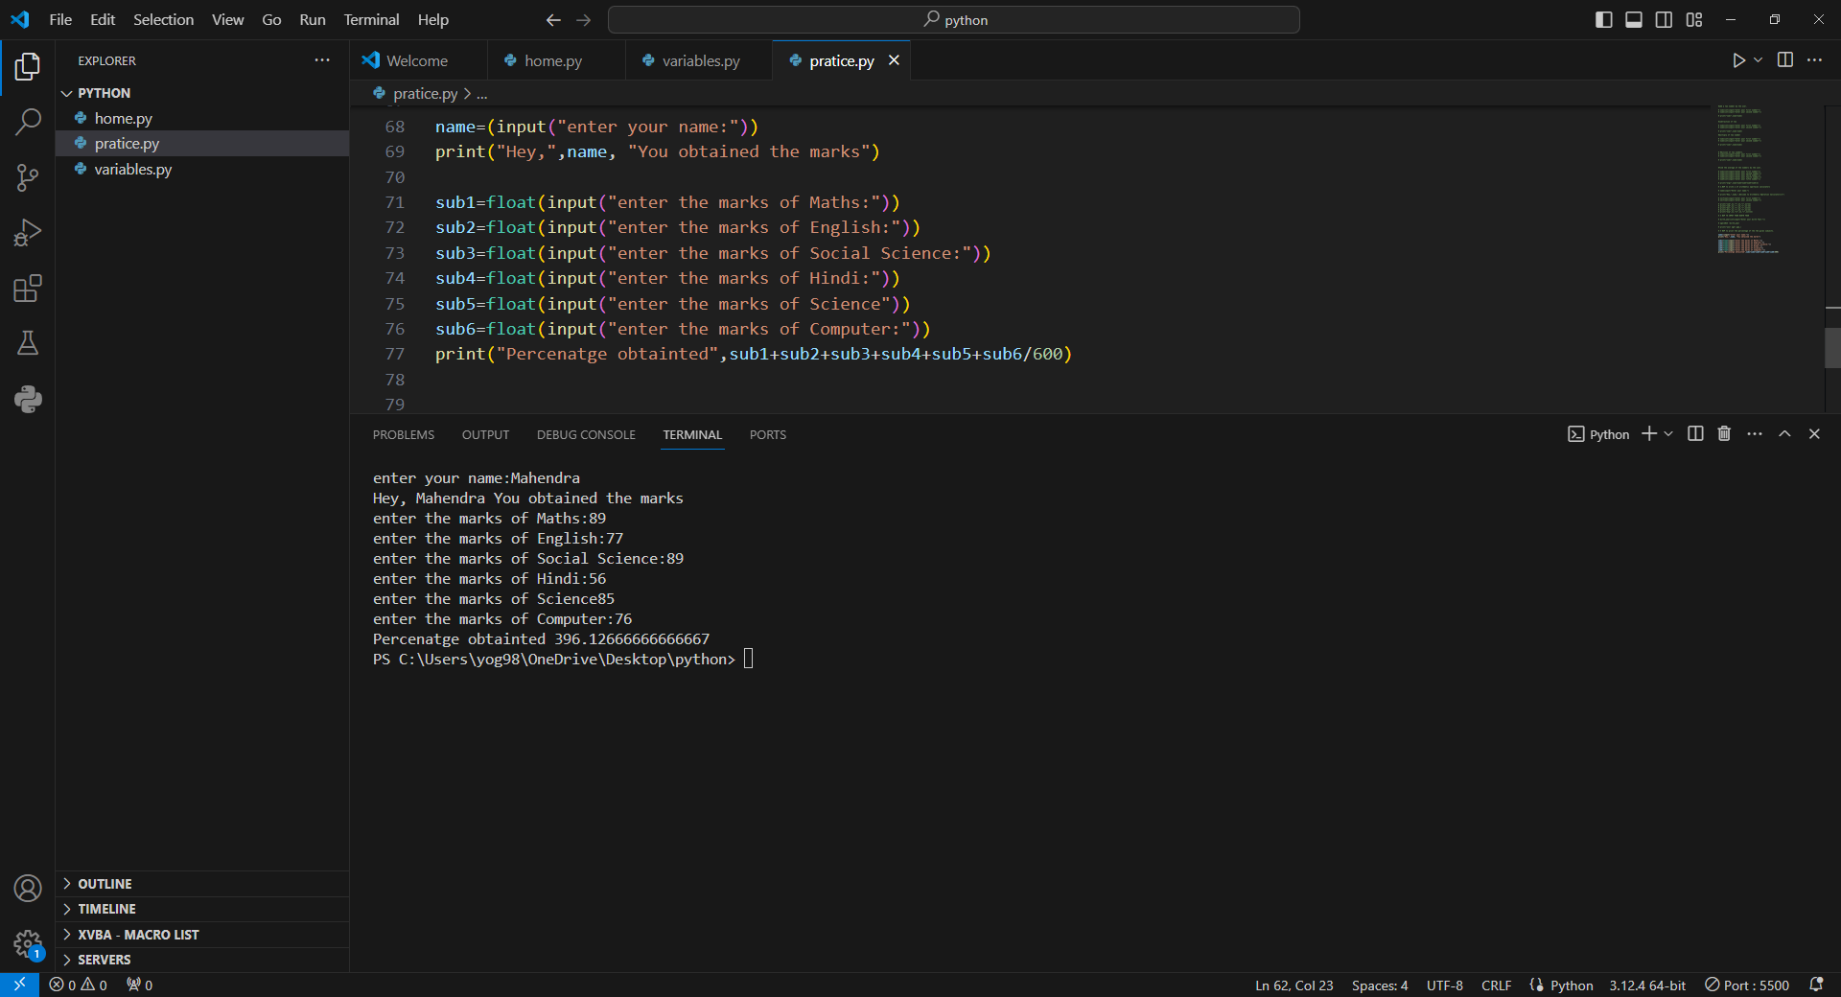The image size is (1841, 997).
Task: Split the editor to the right
Action: (x=1785, y=60)
